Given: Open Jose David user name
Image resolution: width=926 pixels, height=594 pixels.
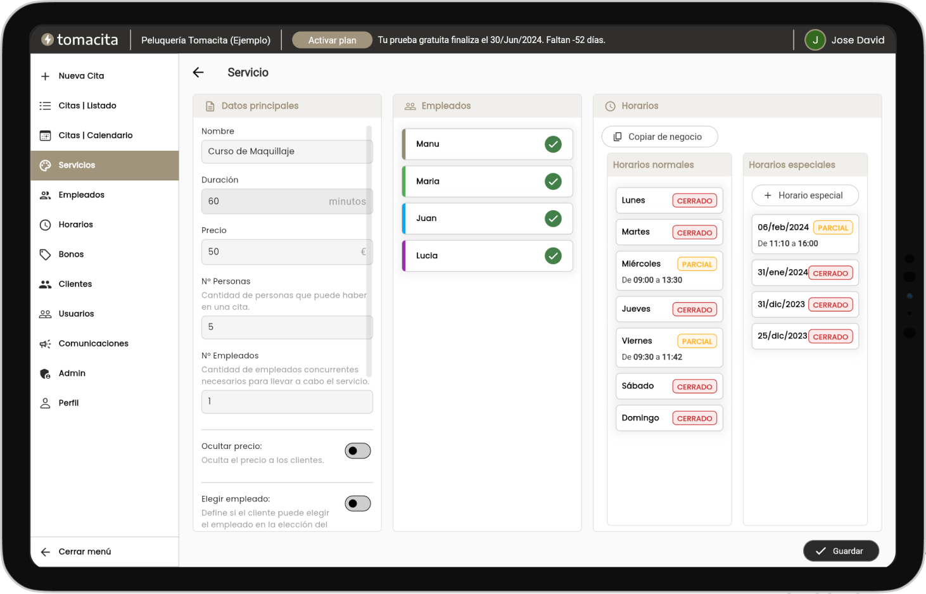Looking at the screenshot, I should click(x=858, y=40).
